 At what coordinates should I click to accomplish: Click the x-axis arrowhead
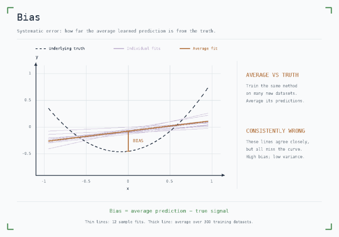point(223,175)
